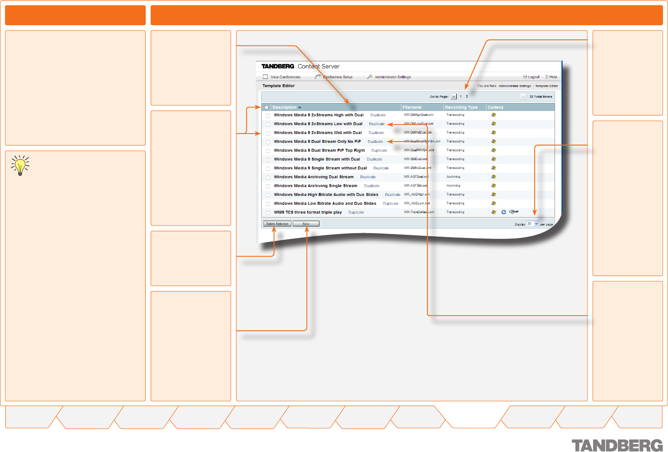
Task: Check the box for Windows Media 9 Single Stream with Dual
Action: [268, 160]
